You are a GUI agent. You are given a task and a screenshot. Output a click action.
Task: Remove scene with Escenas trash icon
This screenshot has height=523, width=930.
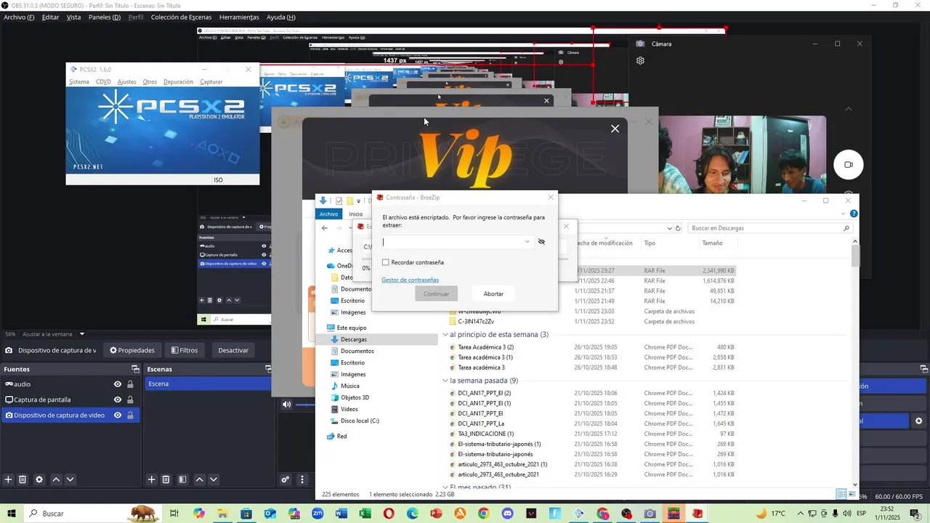(166, 479)
